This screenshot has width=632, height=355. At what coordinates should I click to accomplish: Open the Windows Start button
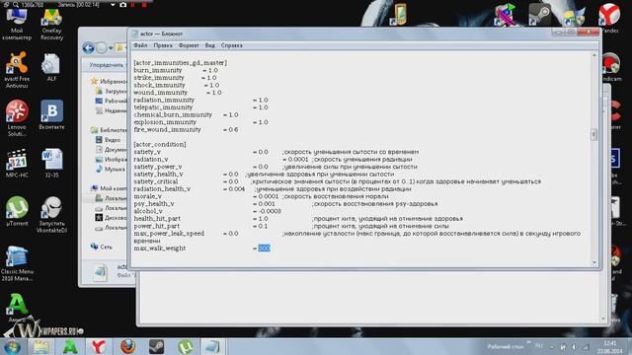[x=12, y=346]
